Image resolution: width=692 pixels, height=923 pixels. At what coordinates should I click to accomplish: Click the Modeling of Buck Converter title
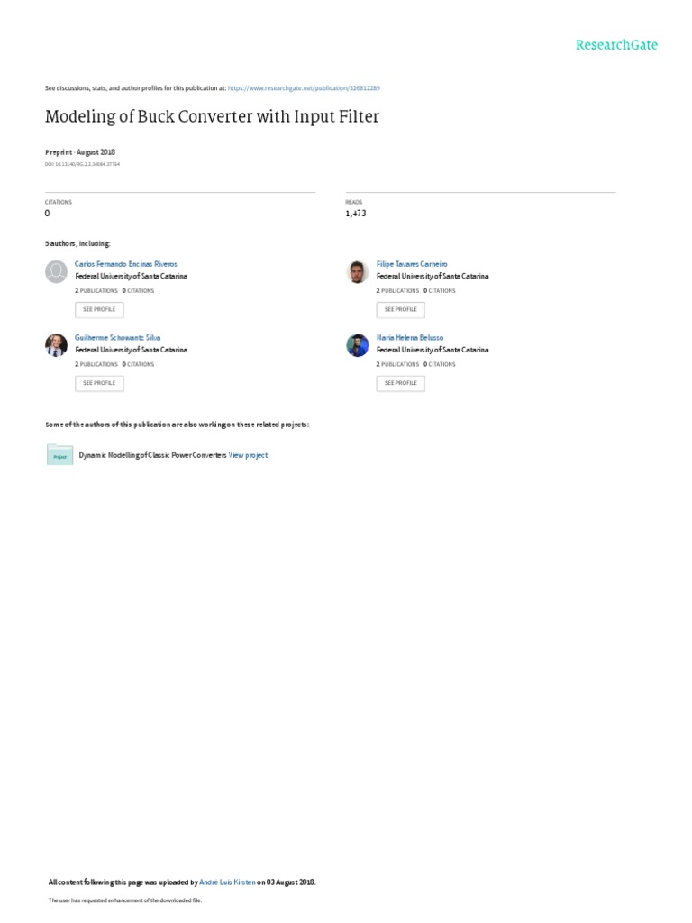click(x=212, y=116)
